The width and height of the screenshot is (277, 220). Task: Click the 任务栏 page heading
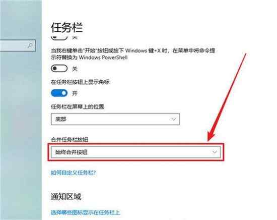click(x=67, y=28)
